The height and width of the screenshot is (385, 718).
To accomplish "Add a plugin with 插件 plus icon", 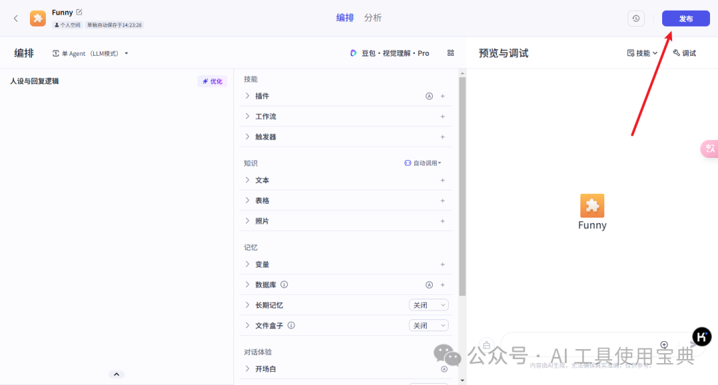I will (443, 96).
